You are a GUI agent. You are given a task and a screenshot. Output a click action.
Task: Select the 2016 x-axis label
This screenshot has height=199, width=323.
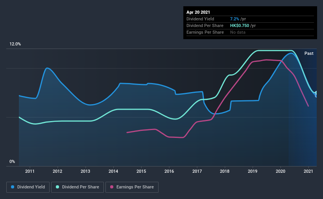coord(169,171)
